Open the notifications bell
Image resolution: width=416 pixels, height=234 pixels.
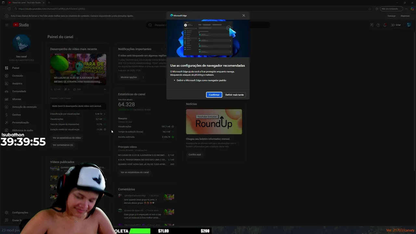point(385,25)
